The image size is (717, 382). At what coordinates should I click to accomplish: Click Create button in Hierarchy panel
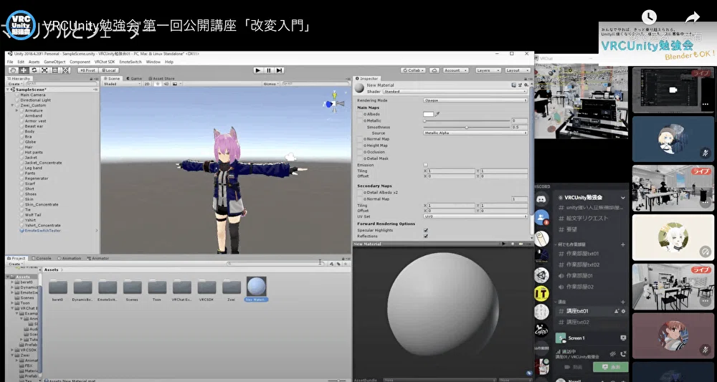[x=15, y=84]
